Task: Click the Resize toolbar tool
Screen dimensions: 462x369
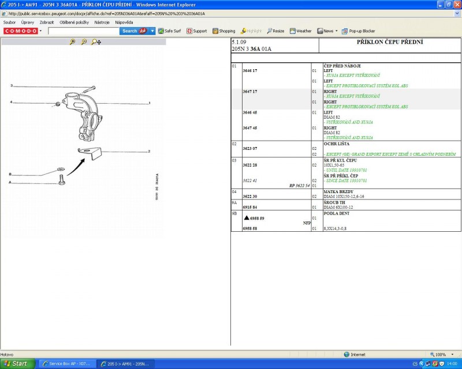Action: [x=275, y=31]
